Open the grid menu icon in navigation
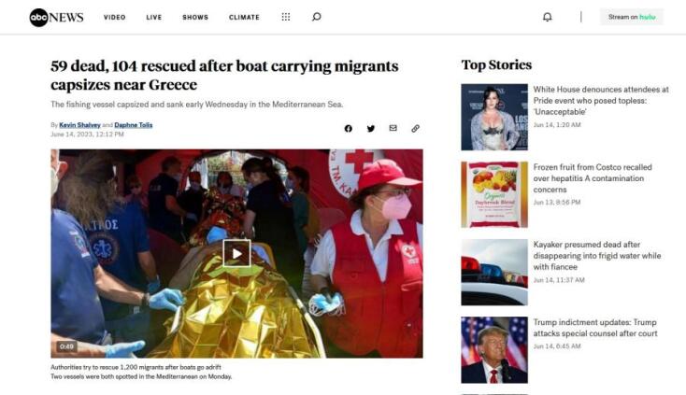 [x=286, y=17]
